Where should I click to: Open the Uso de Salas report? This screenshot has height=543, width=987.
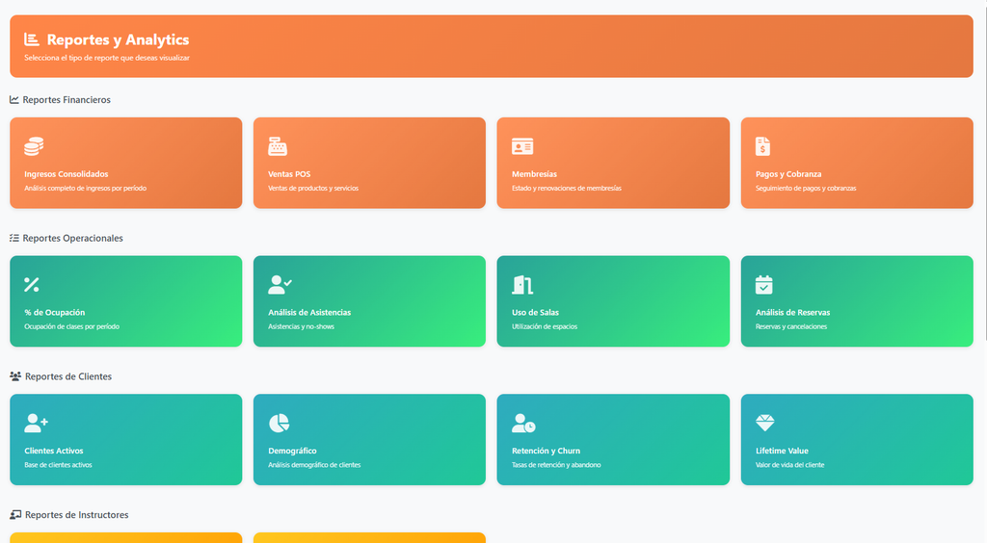613,301
